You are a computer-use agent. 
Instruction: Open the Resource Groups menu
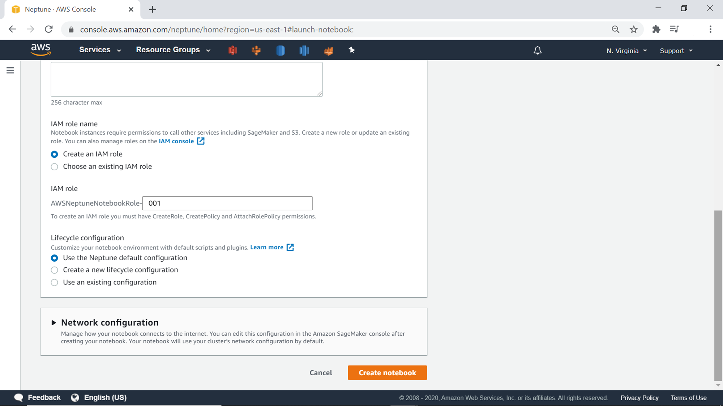click(173, 50)
